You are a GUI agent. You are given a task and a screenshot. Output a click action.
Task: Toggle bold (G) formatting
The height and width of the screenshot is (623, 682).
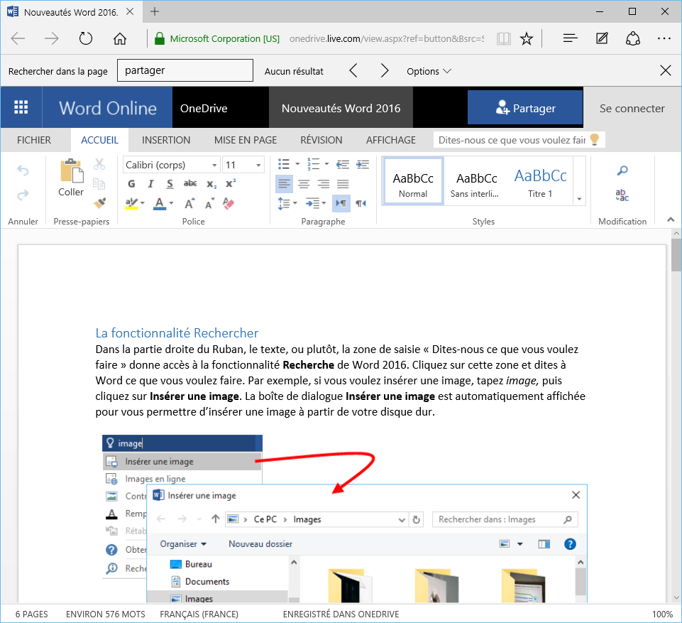(x=131, y=184)
